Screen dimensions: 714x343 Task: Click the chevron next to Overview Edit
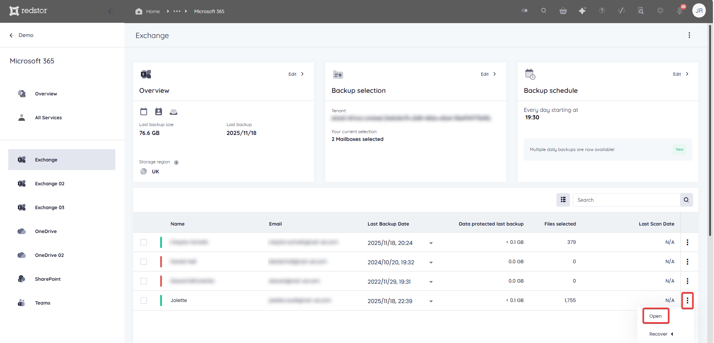[302, 74]
